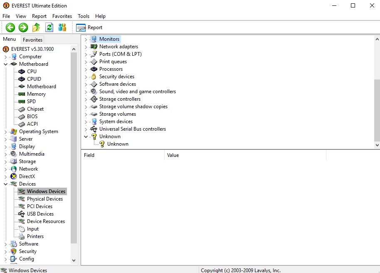This screenshot has height=273, width=380.
Task: Click the Memory module icon
Action: pos(22,94)
